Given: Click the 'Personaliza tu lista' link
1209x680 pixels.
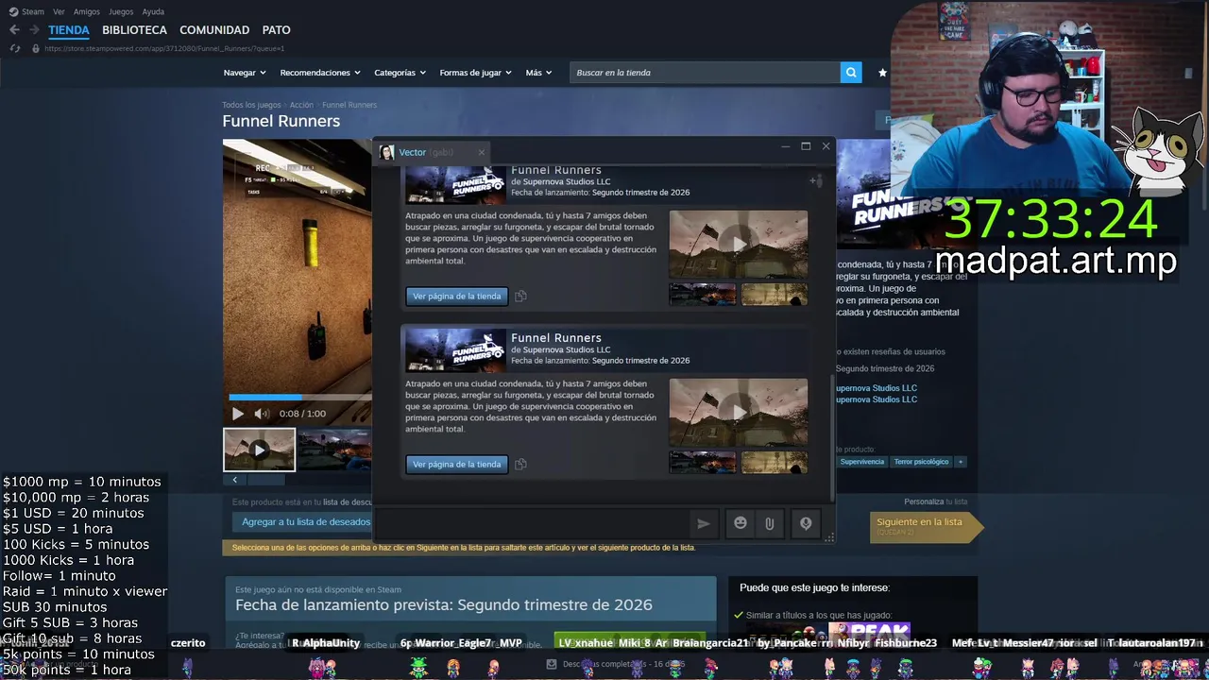Looking at the screenshot, I should (x=936, y=501).
